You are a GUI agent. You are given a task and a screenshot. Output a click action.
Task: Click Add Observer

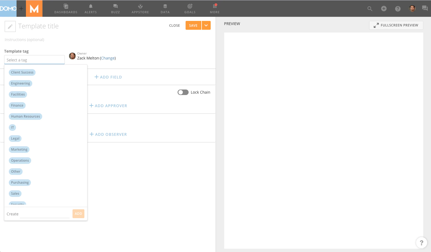click(108, 134)
